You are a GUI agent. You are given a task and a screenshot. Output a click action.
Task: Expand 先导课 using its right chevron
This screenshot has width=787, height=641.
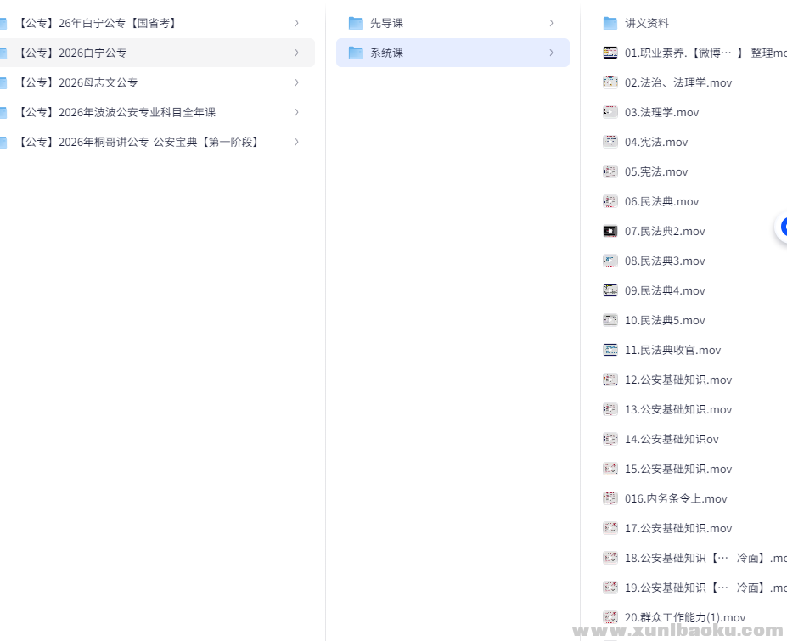[552, 23]
